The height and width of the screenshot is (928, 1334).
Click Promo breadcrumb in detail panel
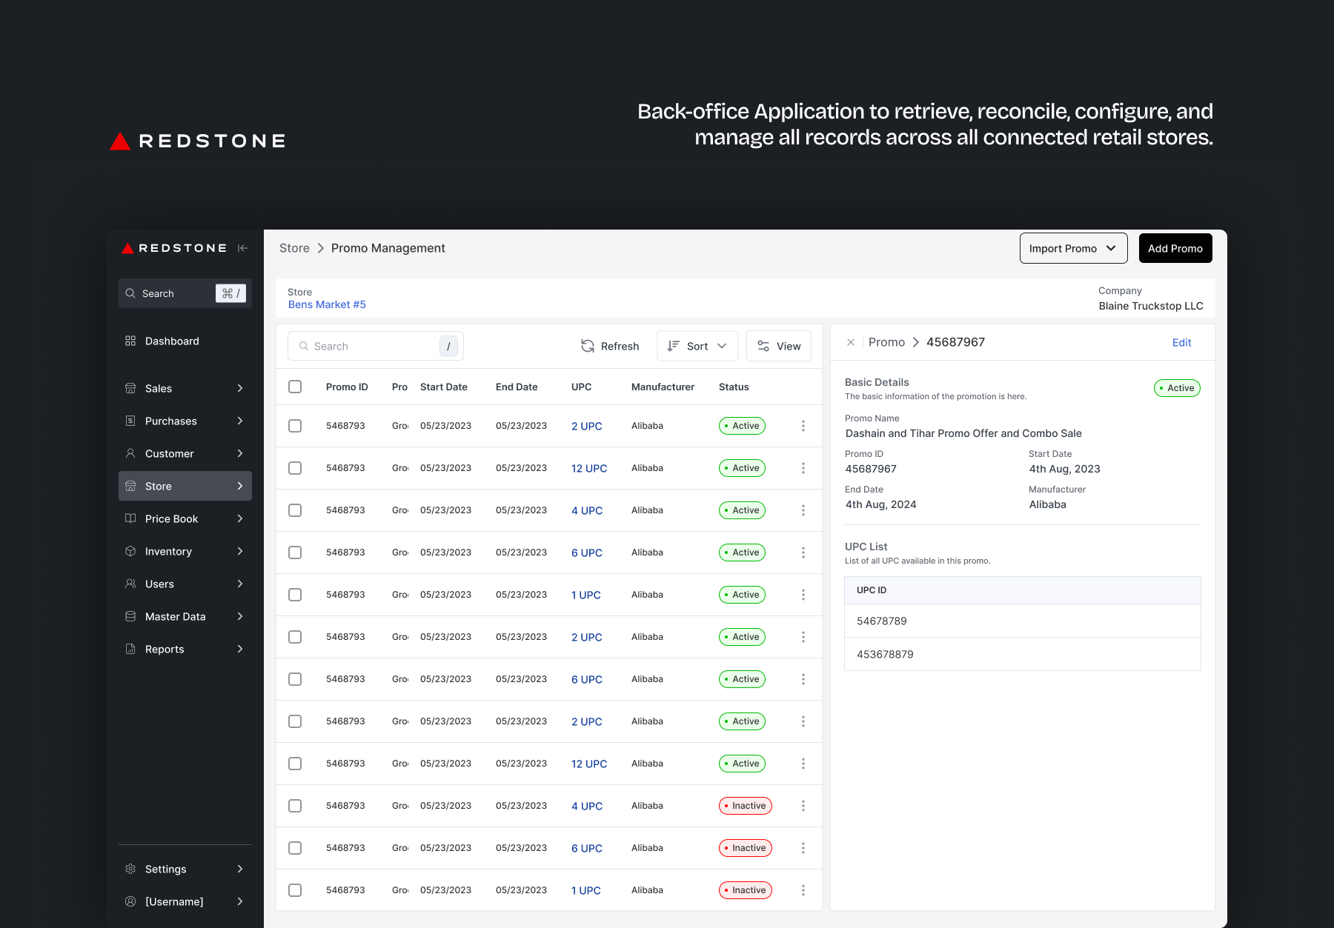(886, 342)
